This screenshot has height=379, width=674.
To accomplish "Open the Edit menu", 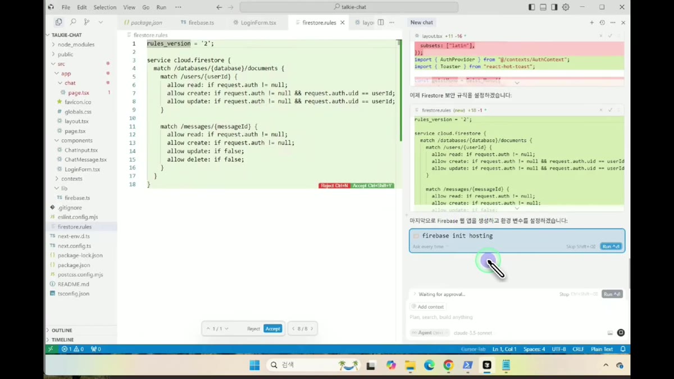I will click(x=82, y=7).
